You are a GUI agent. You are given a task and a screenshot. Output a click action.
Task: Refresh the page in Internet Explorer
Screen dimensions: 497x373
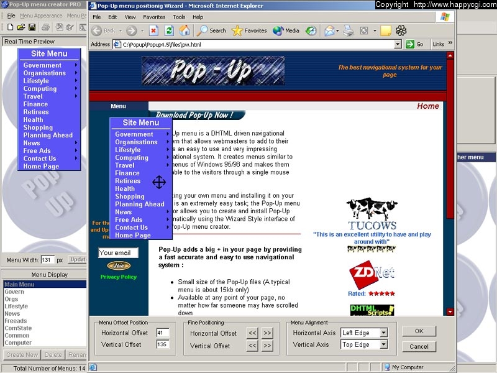(x=169, y=30)
